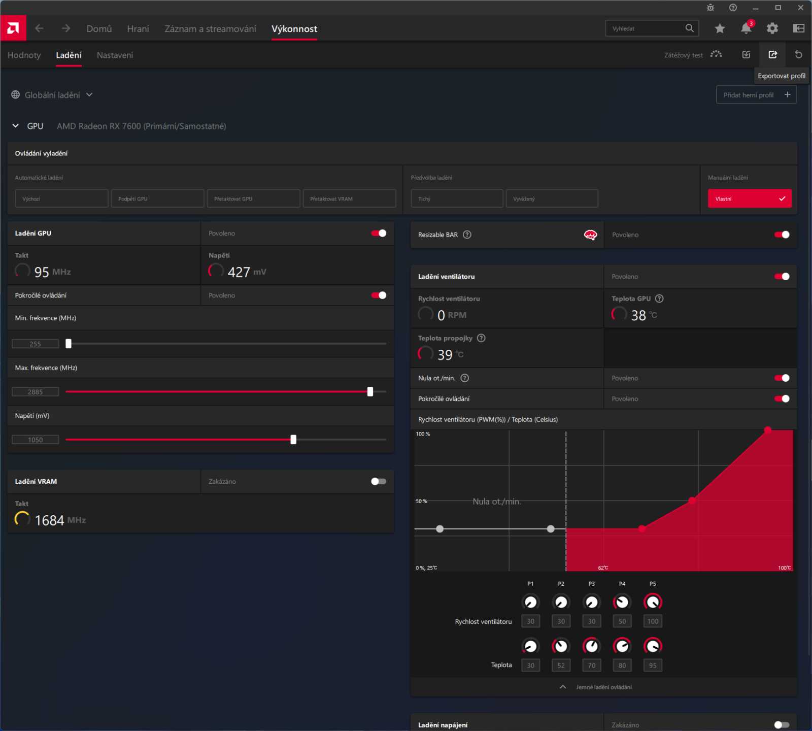Click the Napětí value field 1050

pos(36,440)
